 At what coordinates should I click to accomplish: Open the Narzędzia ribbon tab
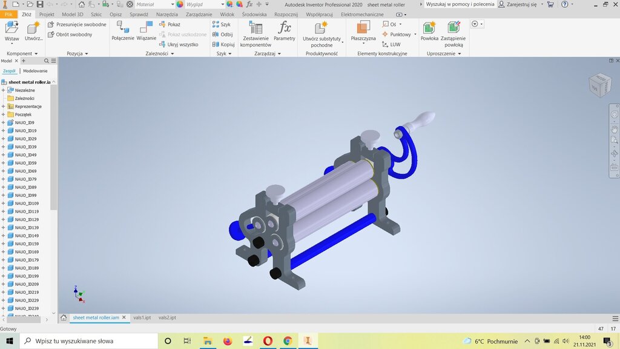pos(167,14)
